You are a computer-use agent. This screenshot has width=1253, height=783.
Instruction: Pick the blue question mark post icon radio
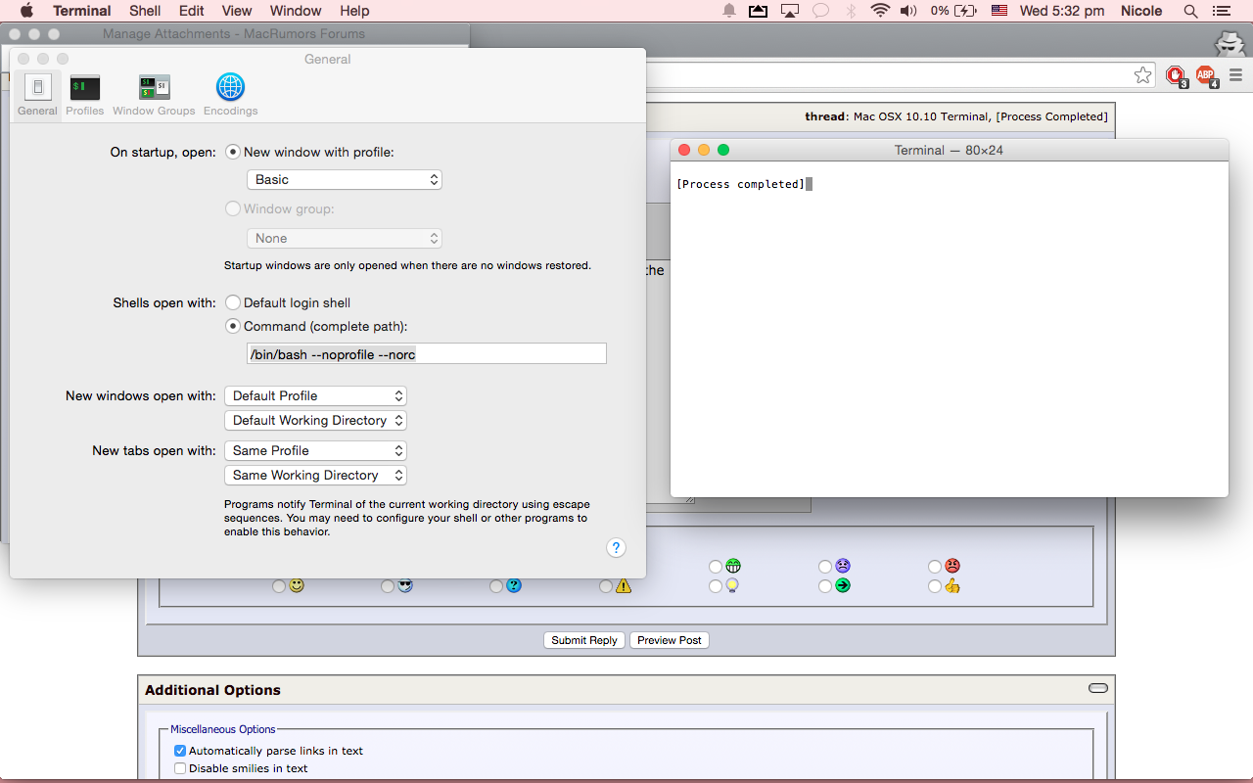tap(496, 586)
